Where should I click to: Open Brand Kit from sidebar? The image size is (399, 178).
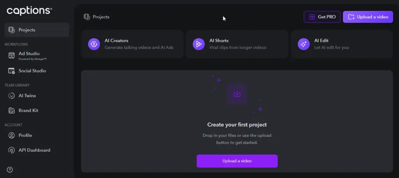(x=28, y=110)
